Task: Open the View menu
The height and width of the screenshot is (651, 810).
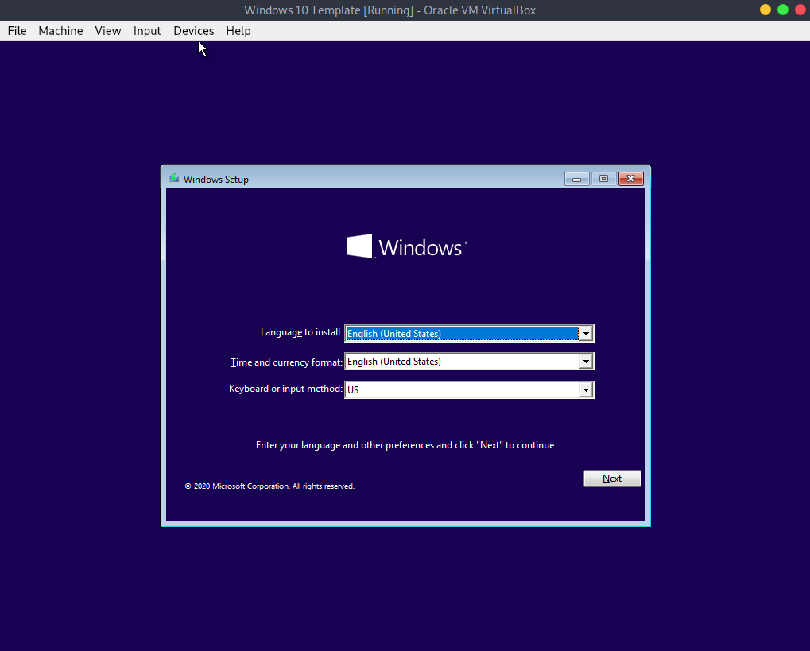Action: tap(108, 31)
